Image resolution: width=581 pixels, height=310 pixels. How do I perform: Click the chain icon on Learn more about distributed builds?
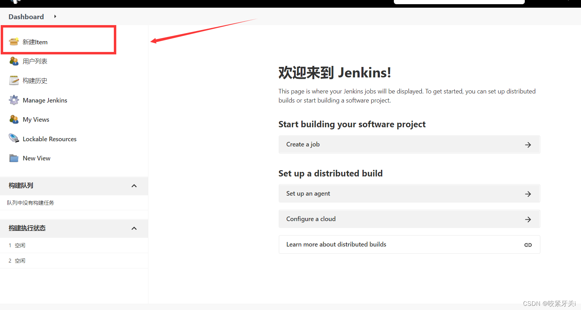point(528,245)
